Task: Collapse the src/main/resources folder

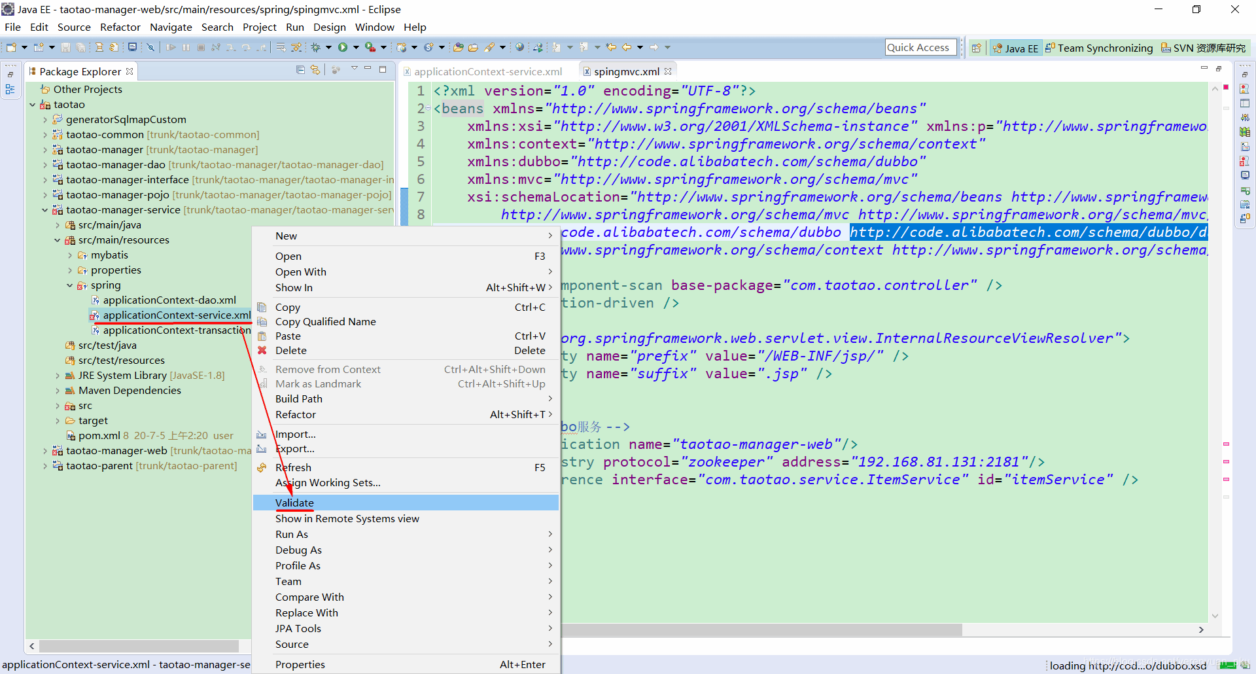Action: [x=58, y=240]
